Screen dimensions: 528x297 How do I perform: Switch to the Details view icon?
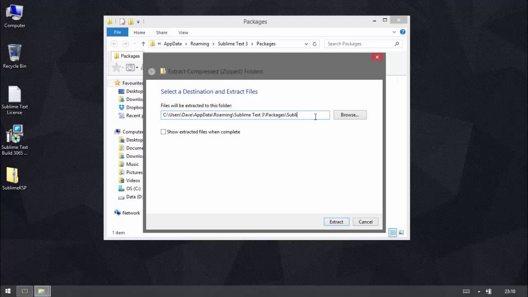393,233
